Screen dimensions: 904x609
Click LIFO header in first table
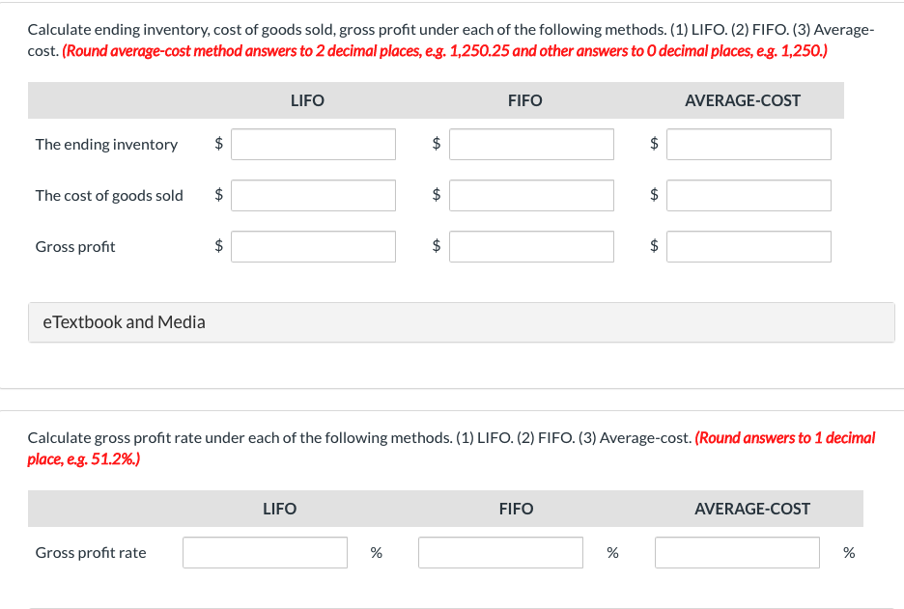307,100
